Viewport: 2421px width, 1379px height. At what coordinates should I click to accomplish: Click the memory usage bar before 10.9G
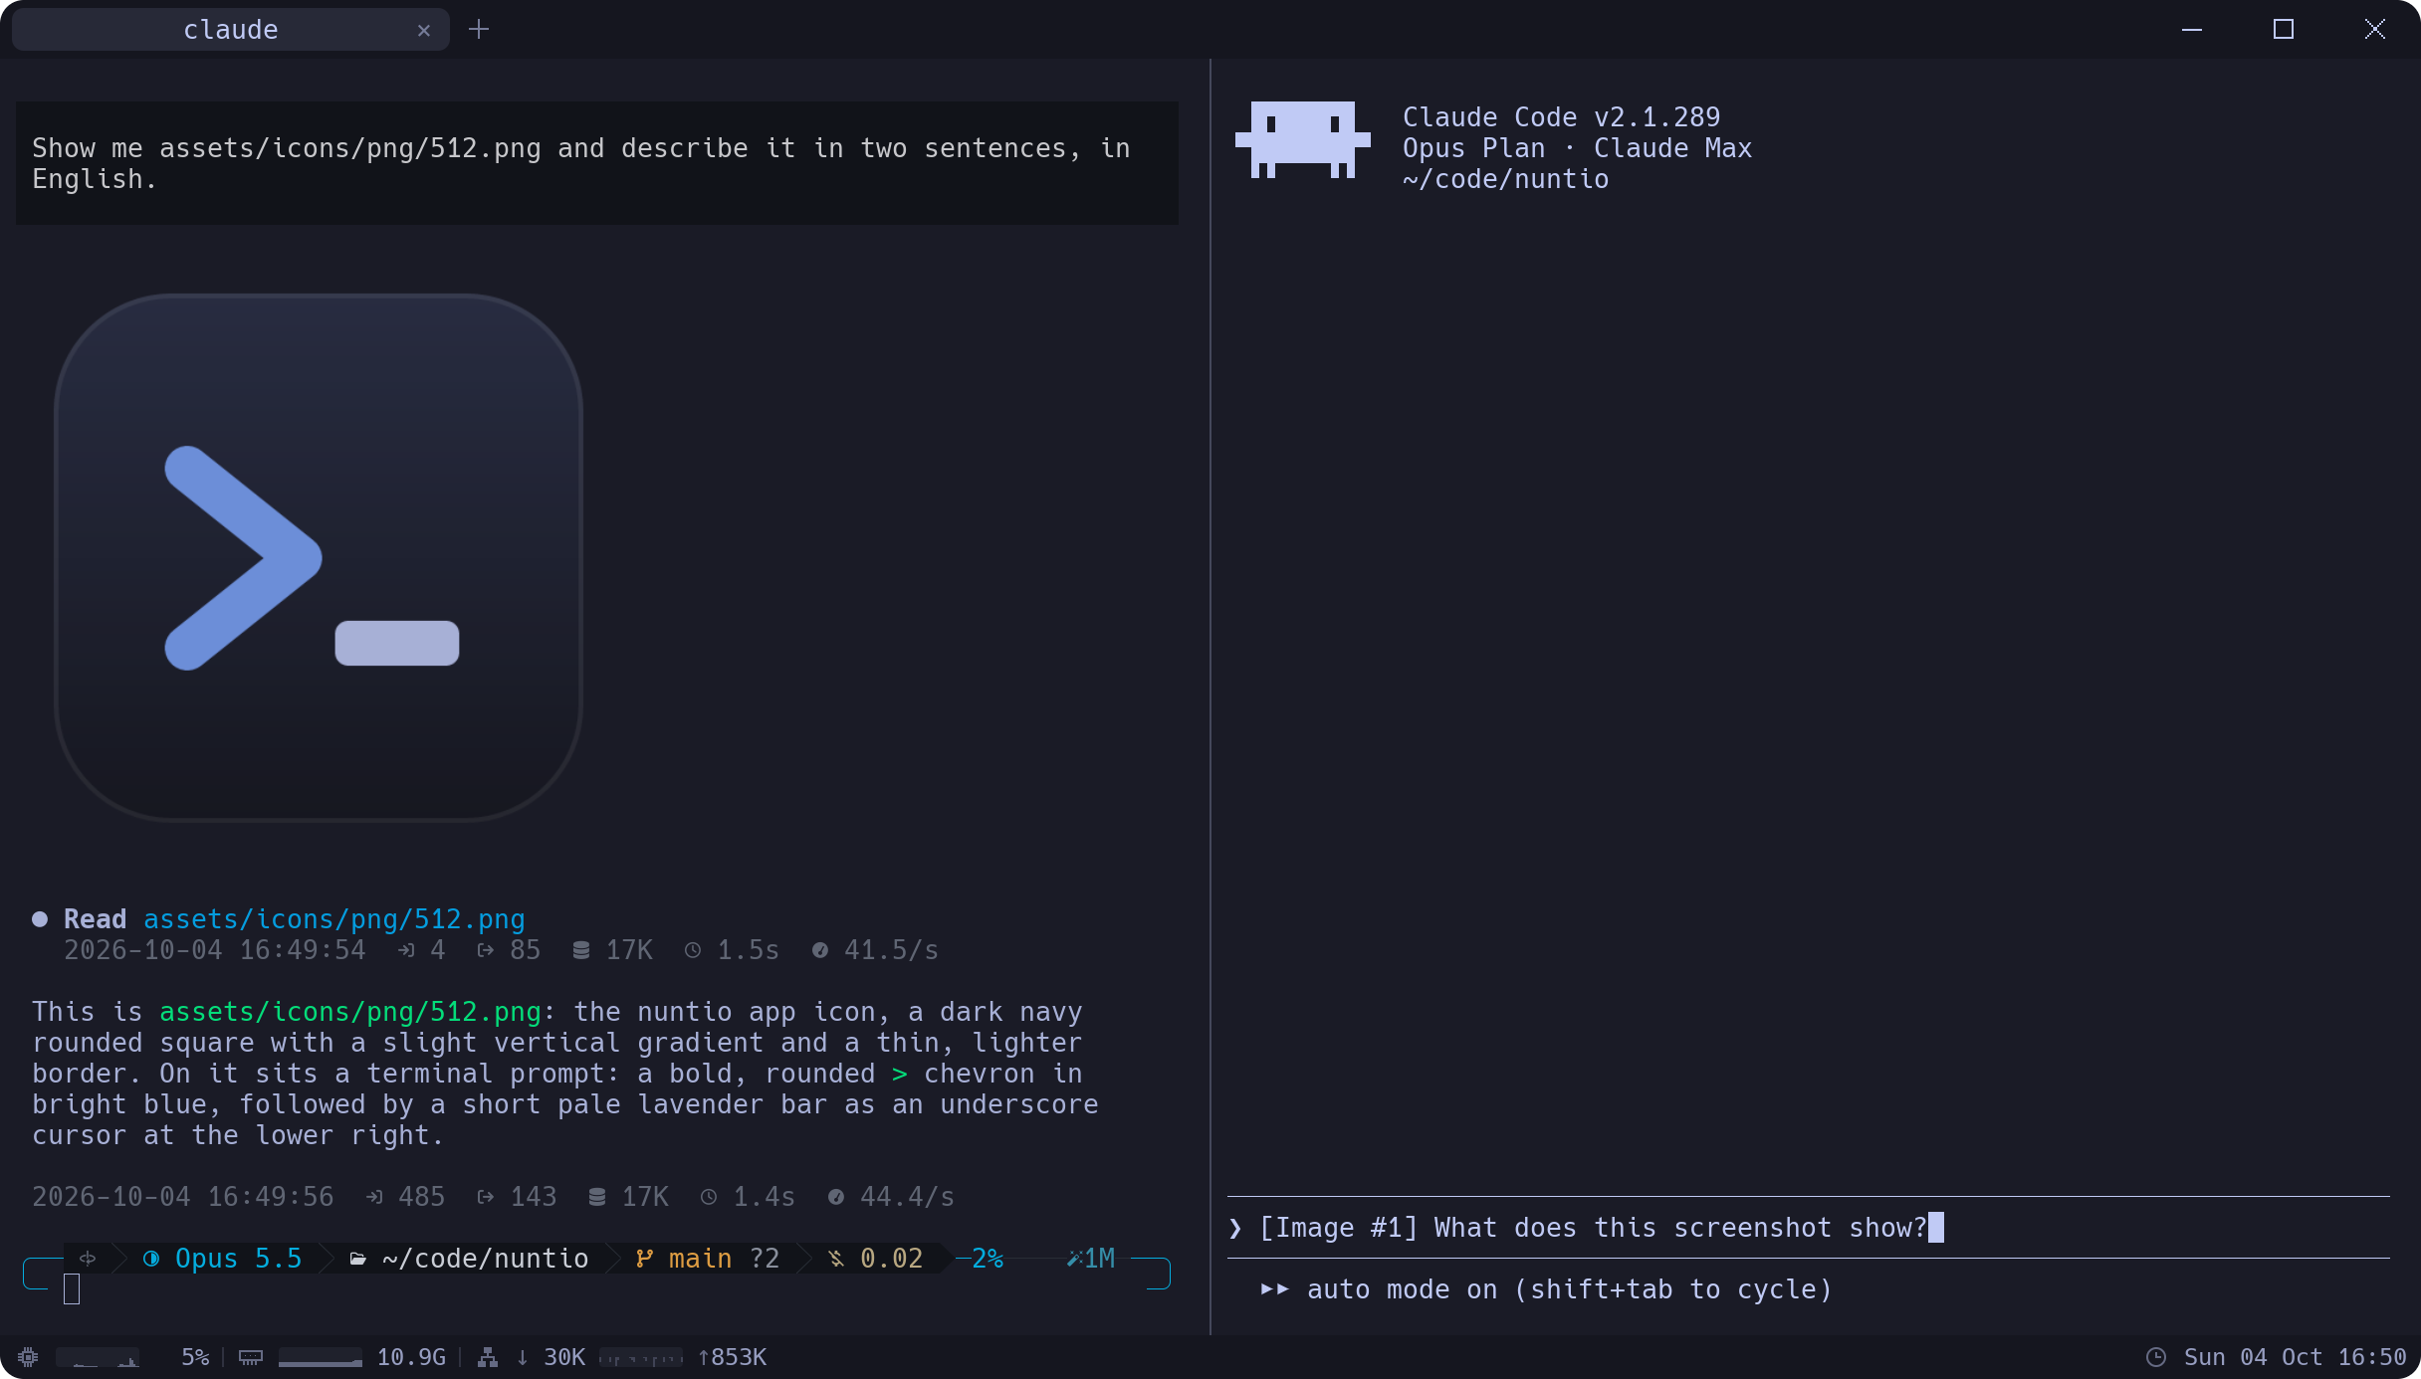(321, 1357)
